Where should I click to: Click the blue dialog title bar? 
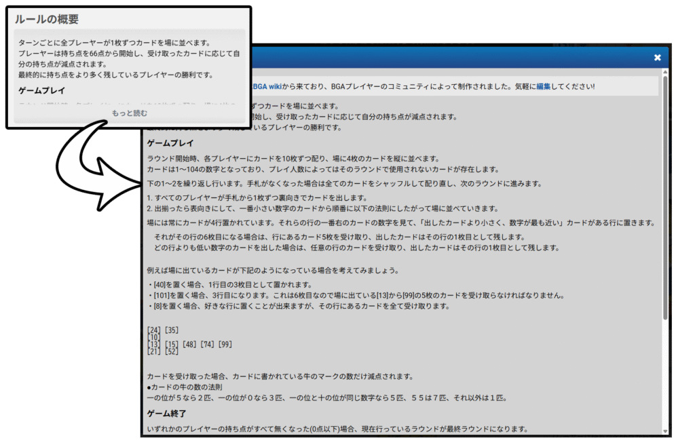pyautogui.click(x=448, y=58)
